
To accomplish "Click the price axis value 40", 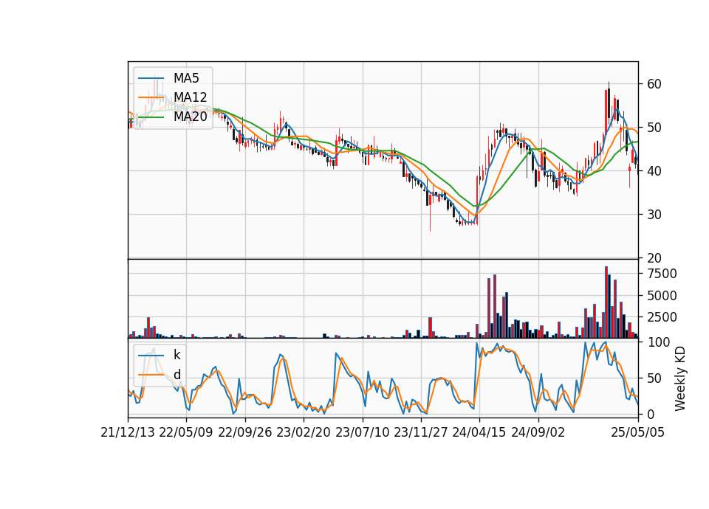I will [654, 171].
